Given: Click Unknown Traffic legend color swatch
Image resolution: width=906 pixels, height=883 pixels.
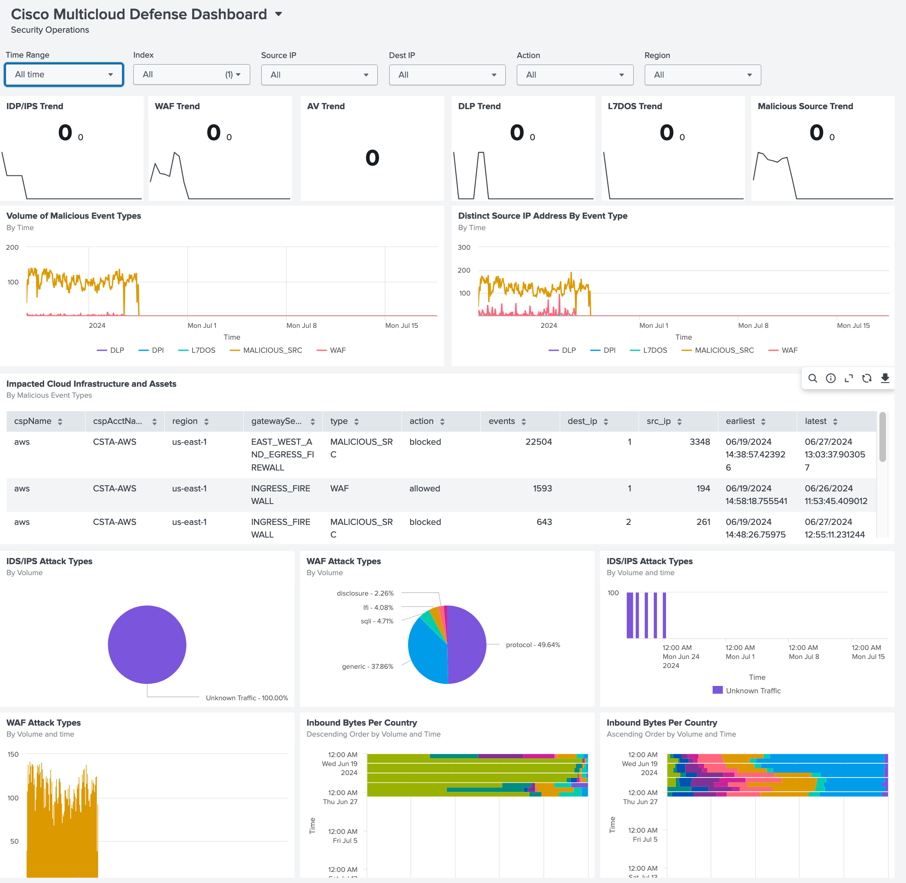Looking at the screenshot, I should click(x=717, y=690).
